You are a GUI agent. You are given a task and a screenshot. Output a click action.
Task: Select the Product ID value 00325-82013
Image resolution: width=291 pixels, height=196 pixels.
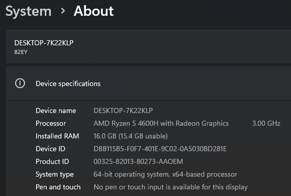pyautogui.click(x=138, y=161)
